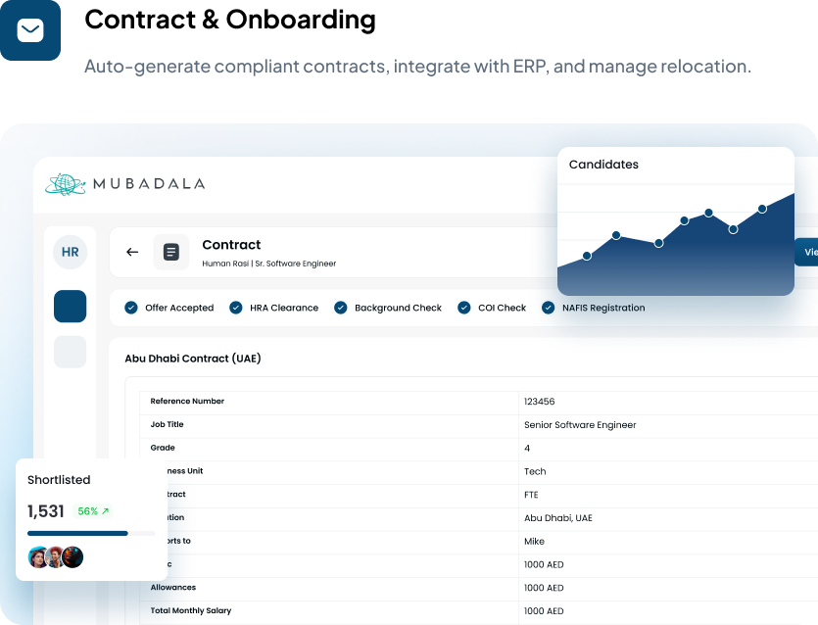Click the green trend arrow next to 56%
Screen dimensions: 818x625
coord(106,511)
